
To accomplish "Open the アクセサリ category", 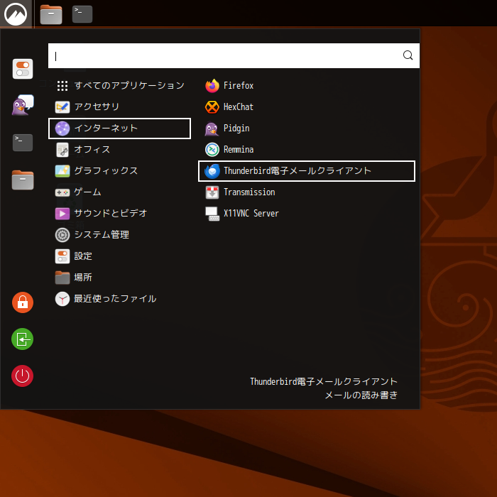I will [119, 106].
